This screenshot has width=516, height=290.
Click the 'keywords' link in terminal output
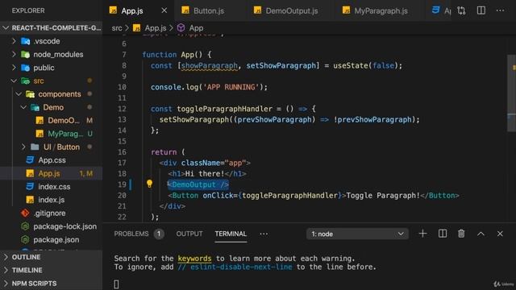194,259
